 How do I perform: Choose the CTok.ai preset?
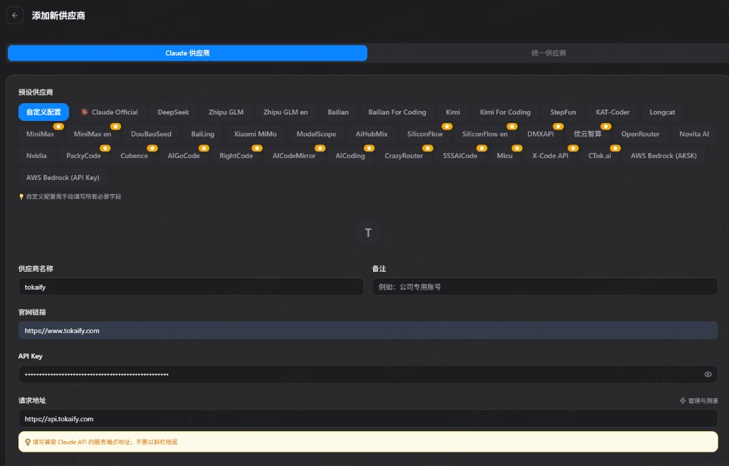tap(599, 156)
